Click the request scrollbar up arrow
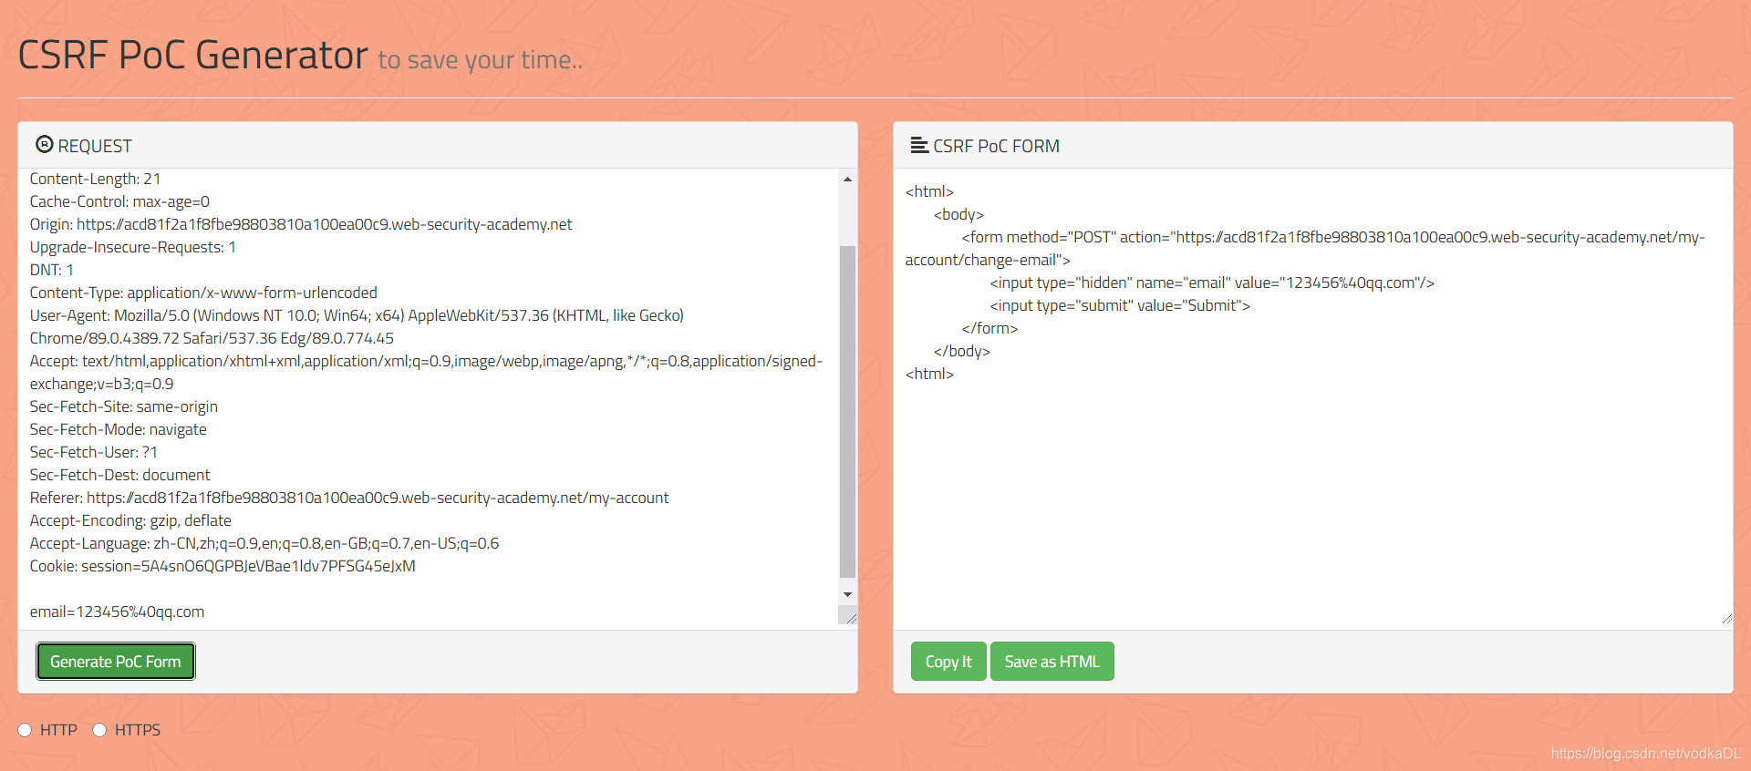 [847, 180]
